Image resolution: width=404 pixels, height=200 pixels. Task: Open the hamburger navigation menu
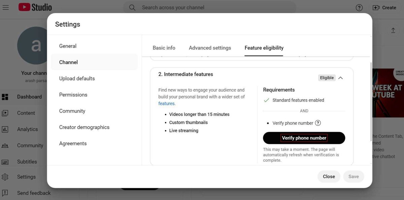click(5, 7)
